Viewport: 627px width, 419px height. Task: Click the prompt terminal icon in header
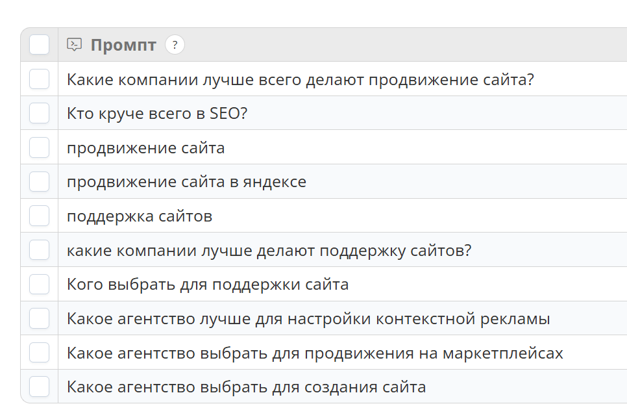point(75,45)
